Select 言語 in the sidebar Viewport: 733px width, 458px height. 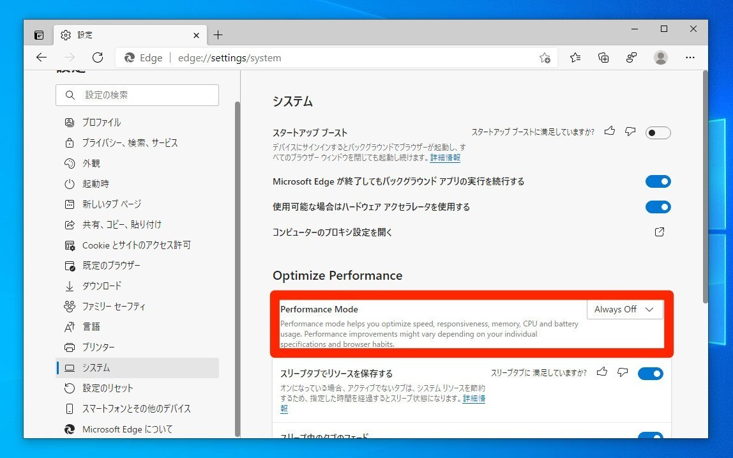coord(137,326)
